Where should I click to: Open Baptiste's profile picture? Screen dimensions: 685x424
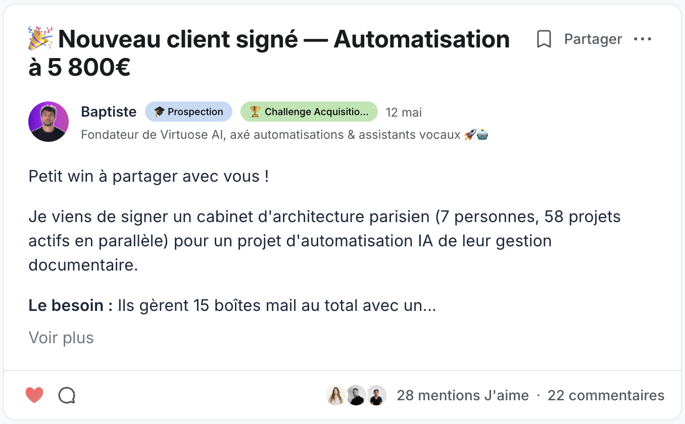(48, 122)
